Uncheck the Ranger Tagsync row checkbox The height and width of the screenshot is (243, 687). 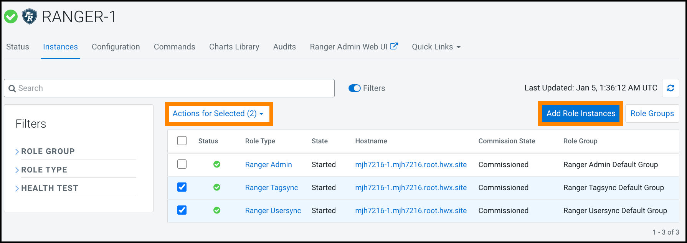click(182, 187)
